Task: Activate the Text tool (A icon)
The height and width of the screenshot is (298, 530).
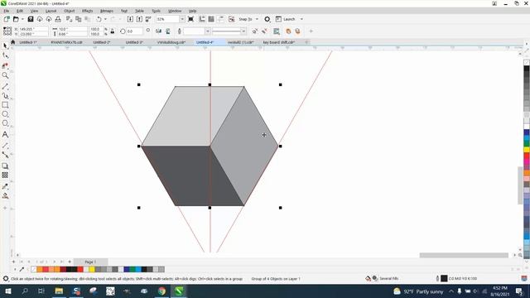Action: [5, 134]
